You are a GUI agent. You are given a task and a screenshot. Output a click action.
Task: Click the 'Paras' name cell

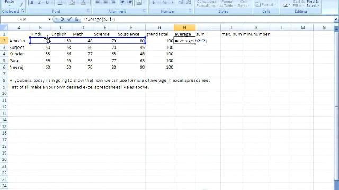[x=19, y=61]
